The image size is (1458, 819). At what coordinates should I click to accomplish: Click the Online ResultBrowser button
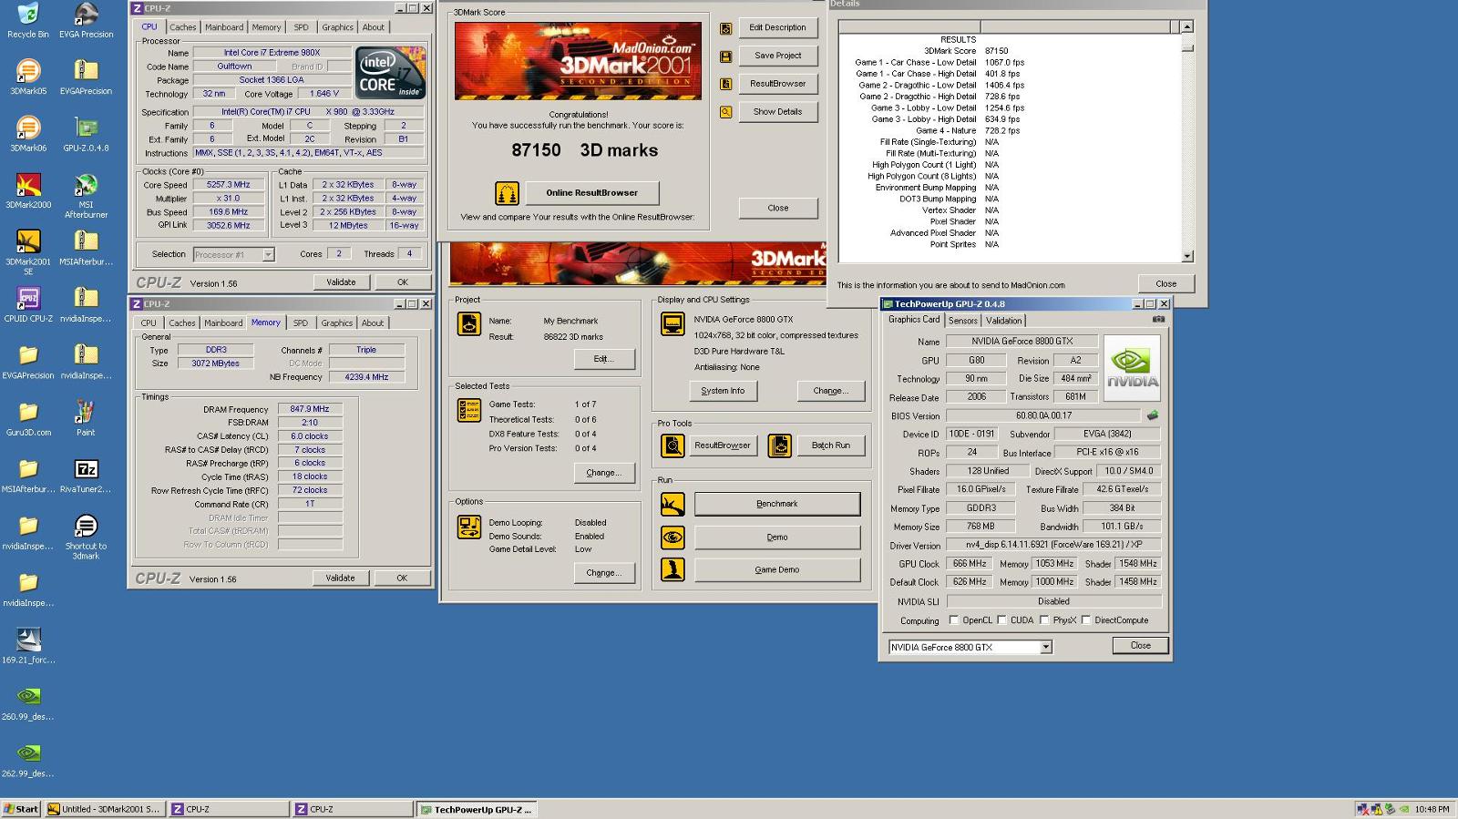(x=592, y=193)
